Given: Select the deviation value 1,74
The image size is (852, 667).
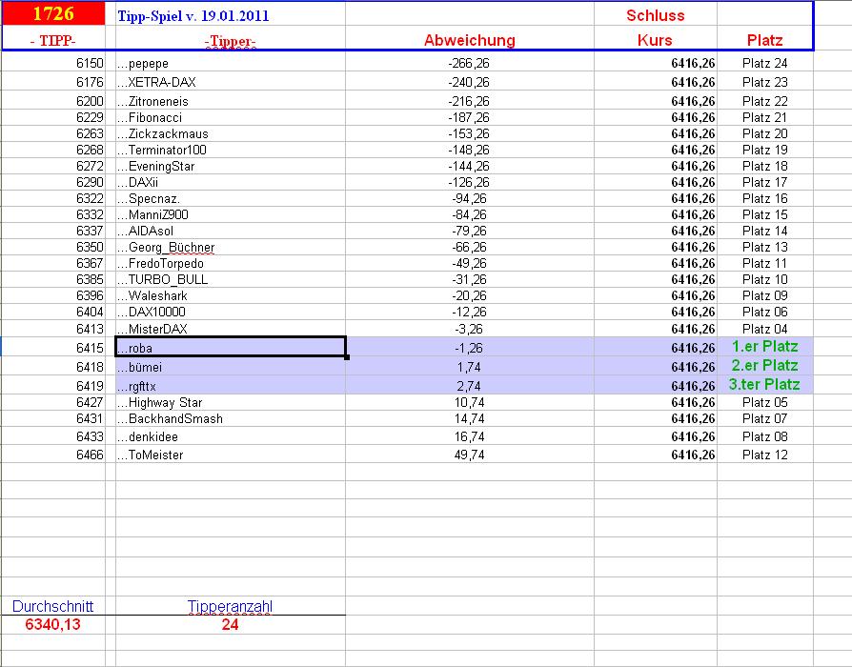Looking at the screenshot, I should [469, 367].
